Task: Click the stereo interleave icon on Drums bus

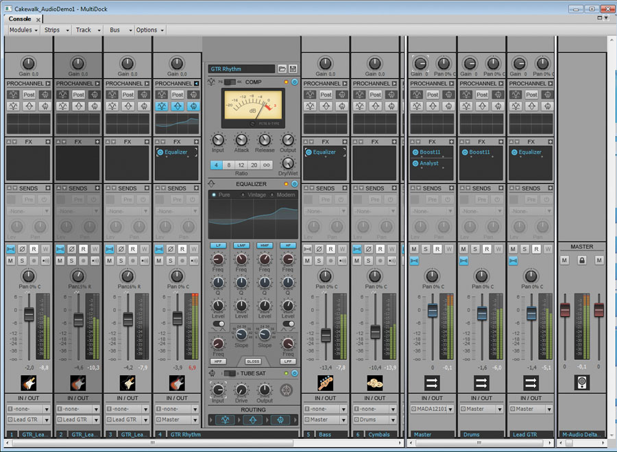Action: [464, 261]
